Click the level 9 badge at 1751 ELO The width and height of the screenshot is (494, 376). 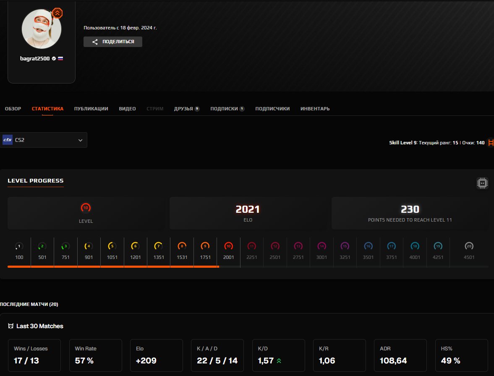205,246
